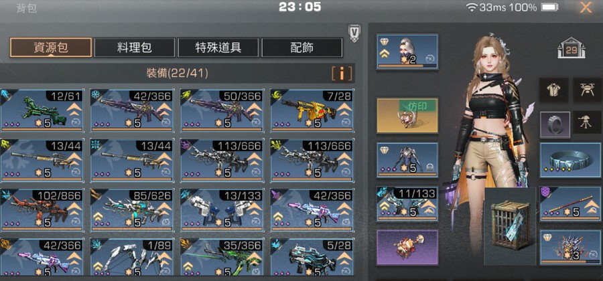Viewport: 603px width, 281px height.
Task: Click the shirt outfit slot icon
Action: coord(554,90)
